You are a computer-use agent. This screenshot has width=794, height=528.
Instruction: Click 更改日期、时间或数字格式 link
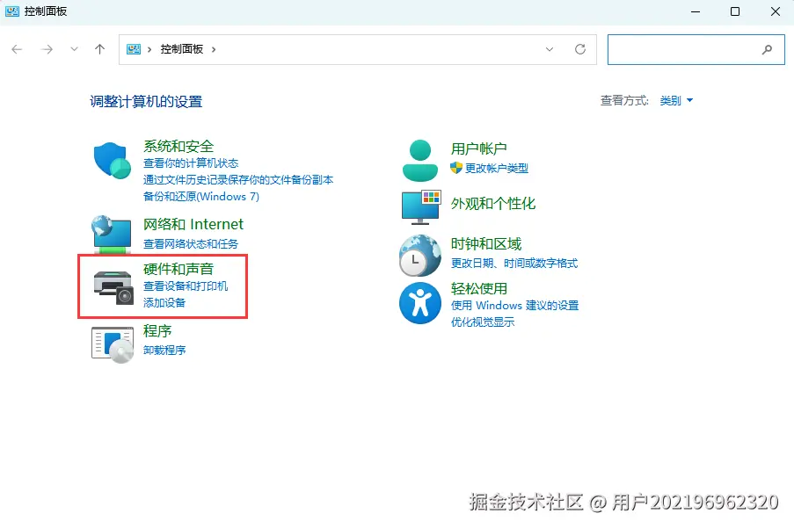tap(514, 264)
